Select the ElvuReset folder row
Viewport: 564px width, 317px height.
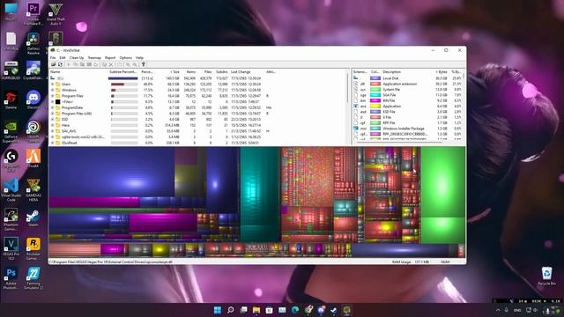click(198, 143)
